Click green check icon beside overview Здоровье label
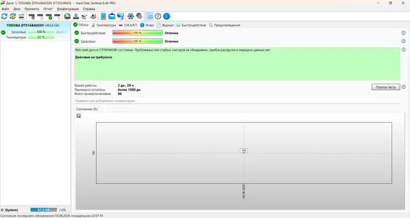The image size is (410, 218). click(76, 41)
